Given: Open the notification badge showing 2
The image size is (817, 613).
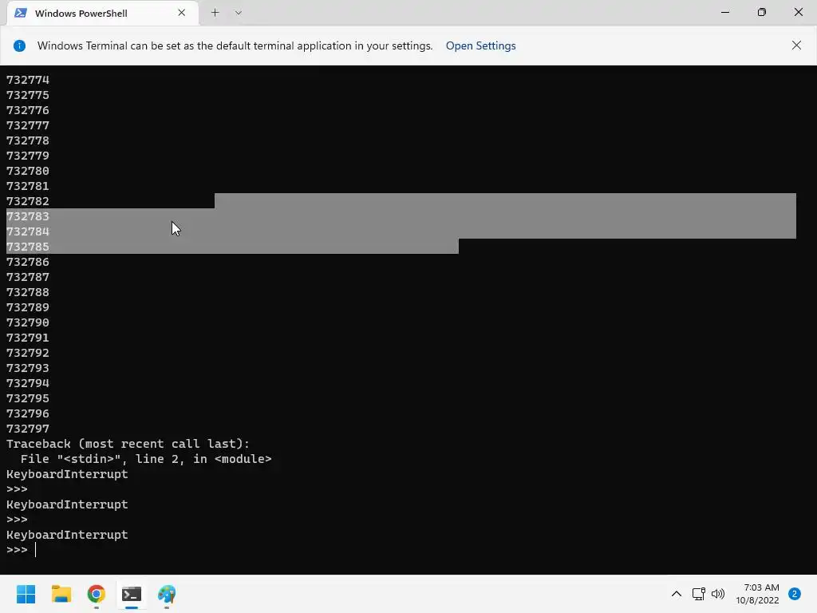Looking at the screenshot, I should point(794,594).
